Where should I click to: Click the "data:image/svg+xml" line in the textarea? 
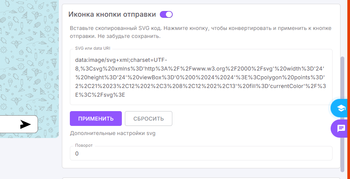pyautogui.click(x=121, y=60)
